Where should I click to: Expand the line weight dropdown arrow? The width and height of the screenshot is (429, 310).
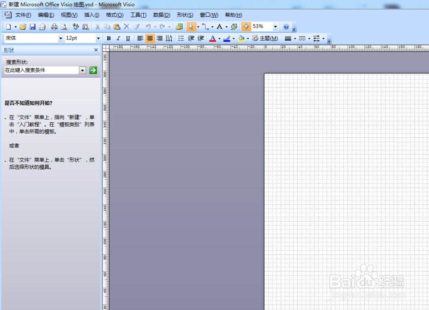(295, 39)
